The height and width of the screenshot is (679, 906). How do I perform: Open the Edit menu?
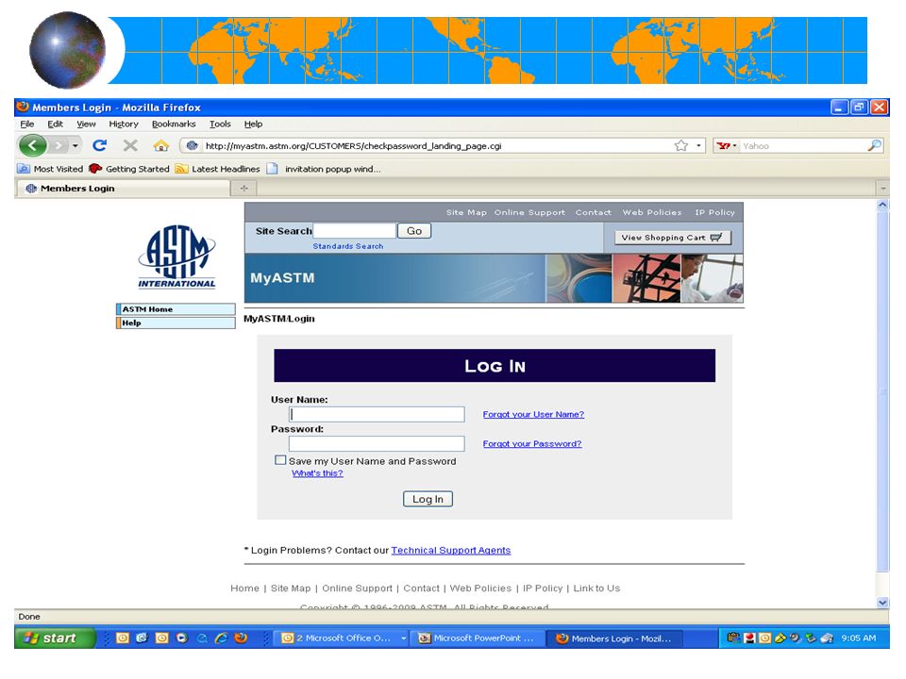55,124
